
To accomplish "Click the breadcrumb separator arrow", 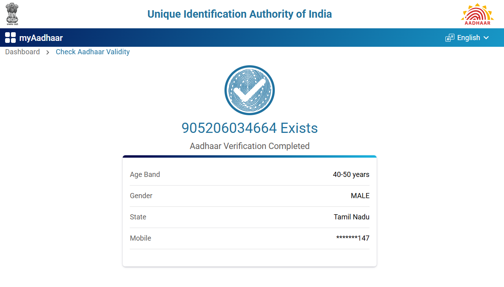I will coord(48,52).
